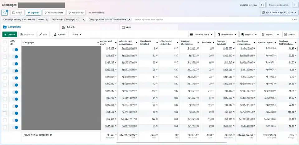Image resolution: width=299 pixels, height=145 pixels.
Task: Click the green Create button
Action: click(10, 35)
